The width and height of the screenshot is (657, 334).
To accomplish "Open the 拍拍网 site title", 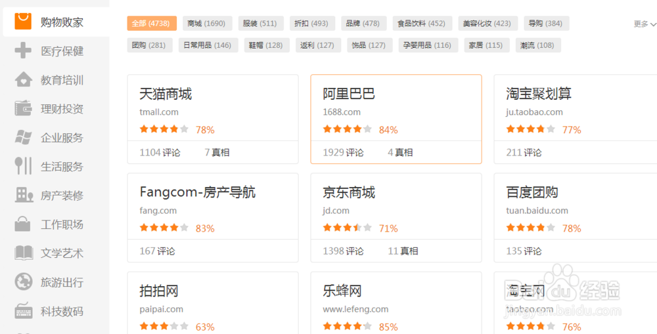I will click(159, 291).
